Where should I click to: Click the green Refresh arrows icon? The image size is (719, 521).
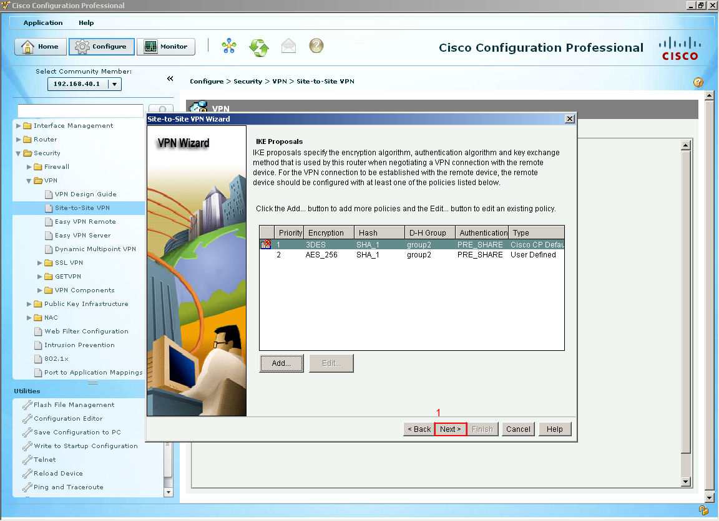pos(259,47)
